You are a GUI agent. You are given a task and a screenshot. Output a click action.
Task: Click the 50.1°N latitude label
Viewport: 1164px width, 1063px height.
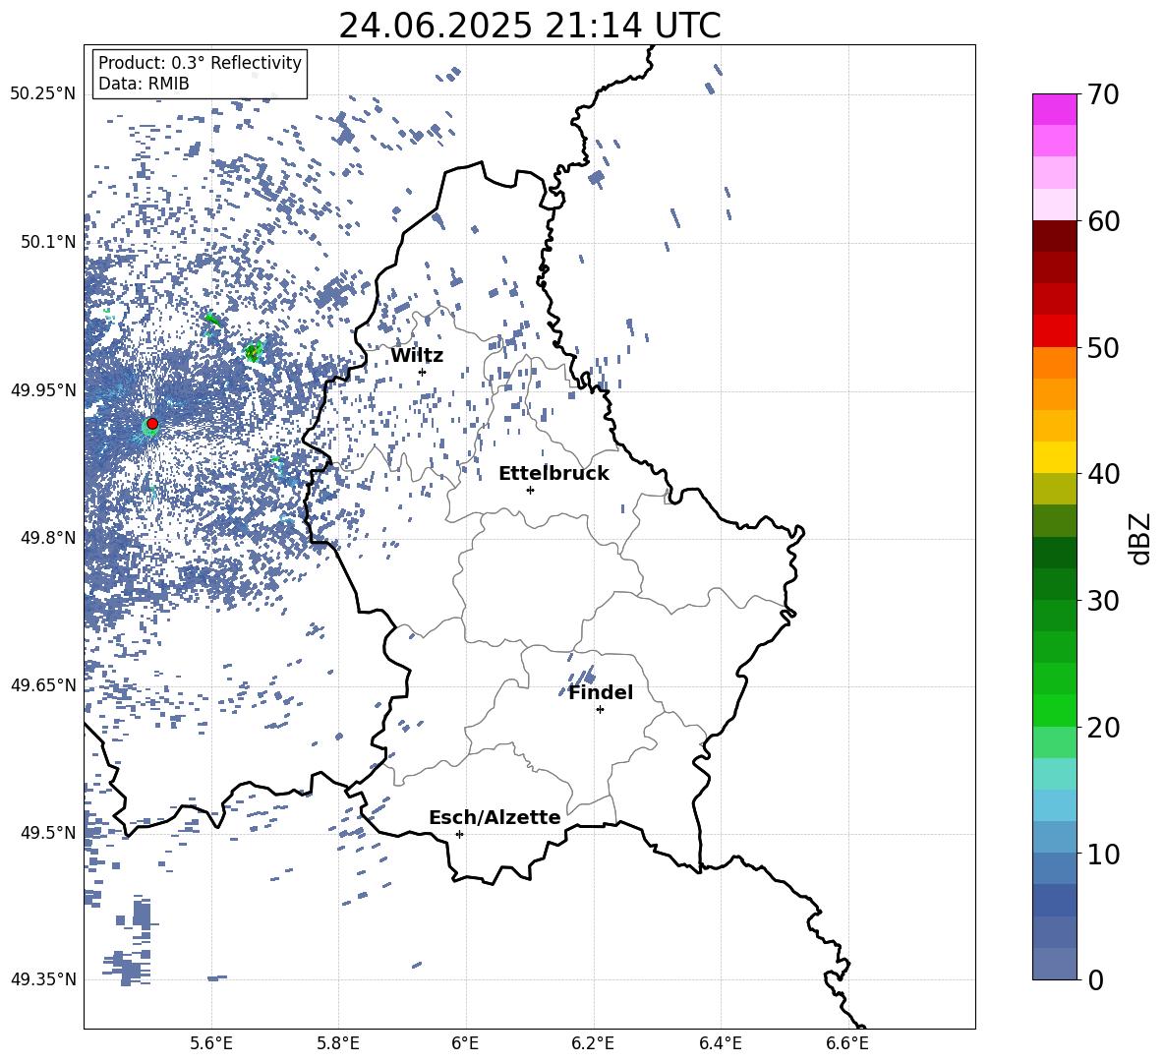(x=48, y=242)
